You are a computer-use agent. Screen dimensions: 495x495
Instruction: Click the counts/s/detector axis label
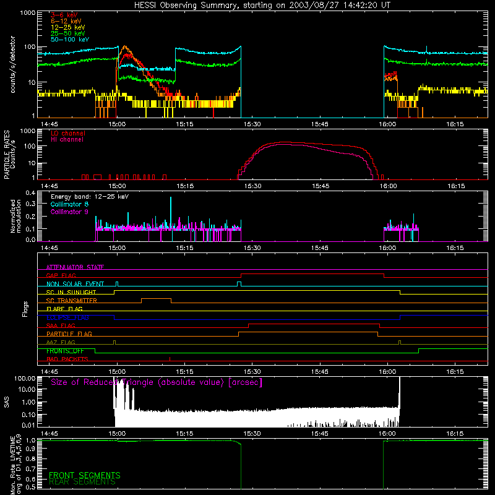pyautogui.click(x=13, y=64)
